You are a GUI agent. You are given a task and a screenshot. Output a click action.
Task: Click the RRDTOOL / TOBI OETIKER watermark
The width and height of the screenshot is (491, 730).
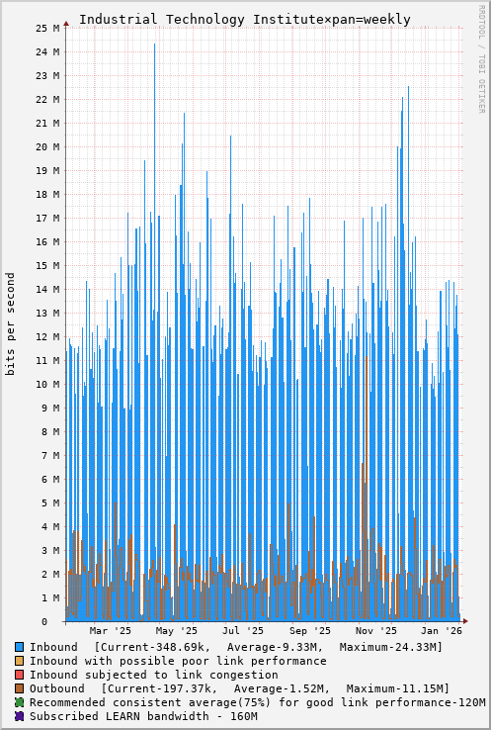482,58
